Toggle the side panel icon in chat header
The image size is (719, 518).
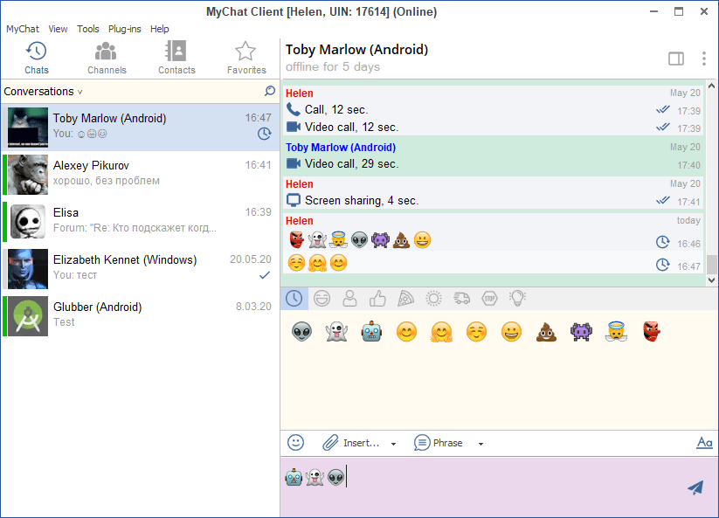[676, 59]
